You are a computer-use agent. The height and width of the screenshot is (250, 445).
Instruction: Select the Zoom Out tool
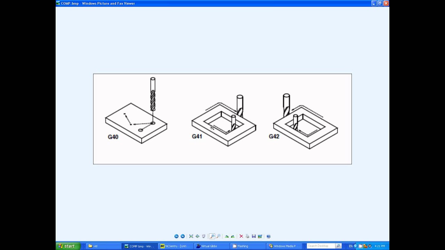click(x=218, y=236)
